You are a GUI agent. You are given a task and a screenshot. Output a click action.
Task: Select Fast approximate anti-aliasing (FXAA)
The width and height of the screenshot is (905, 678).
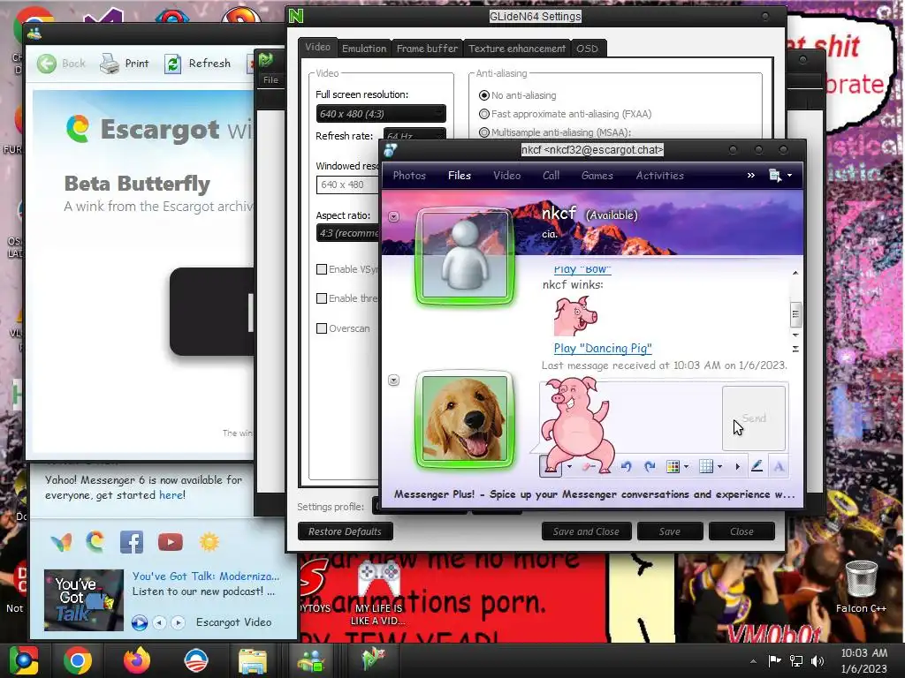point(484,114)
